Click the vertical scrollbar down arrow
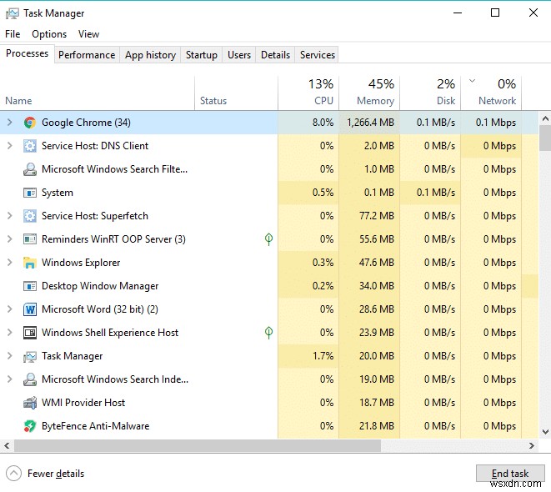This screenshot has height=492, width=551. [x=545, y=432]
